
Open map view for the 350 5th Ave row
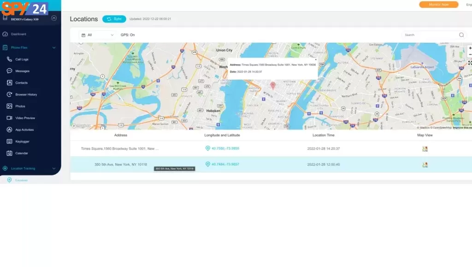pyautogui.click(x=425, y=165)
